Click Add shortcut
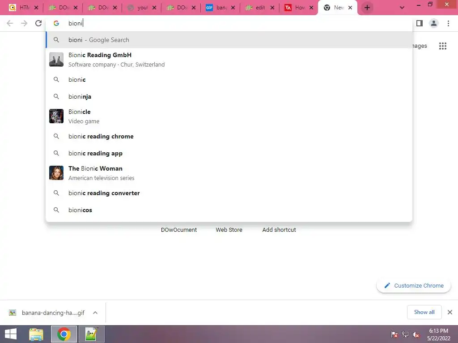 [x=279, y=230]
